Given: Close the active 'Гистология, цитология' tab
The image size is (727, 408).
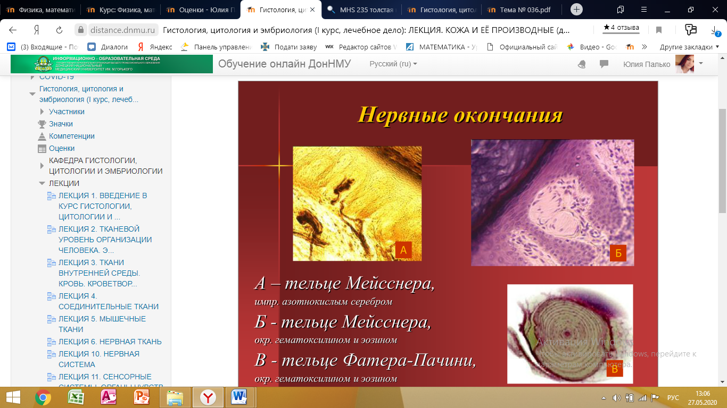Looking at the screenshot, I should click(x=312, y=10).
